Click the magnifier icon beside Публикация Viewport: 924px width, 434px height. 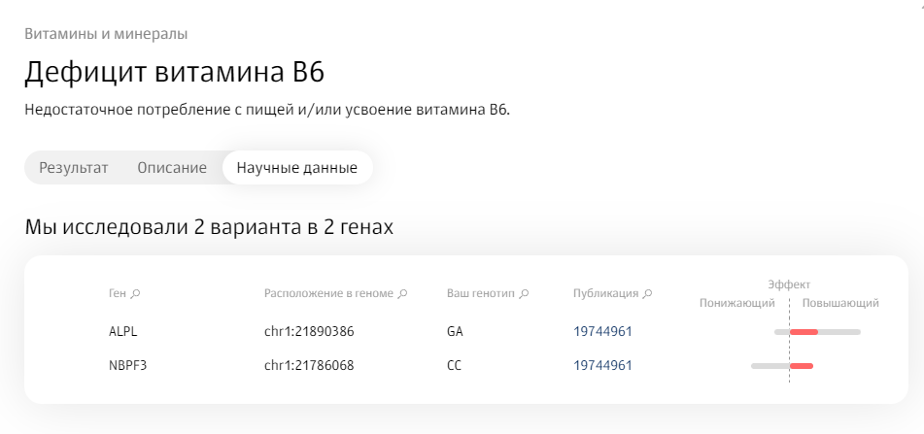647,294
